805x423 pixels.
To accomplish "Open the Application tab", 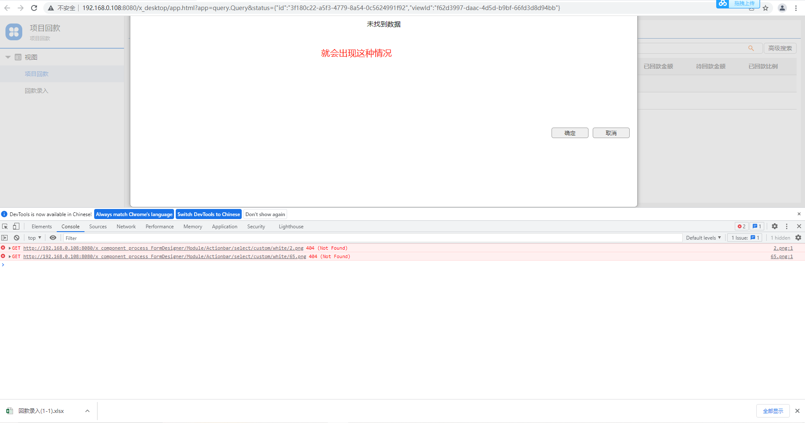I will [x=225, y=227].
